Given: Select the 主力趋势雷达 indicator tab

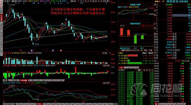Looking at the screenshot, I should pyautogui.click(x=14, y=80).
